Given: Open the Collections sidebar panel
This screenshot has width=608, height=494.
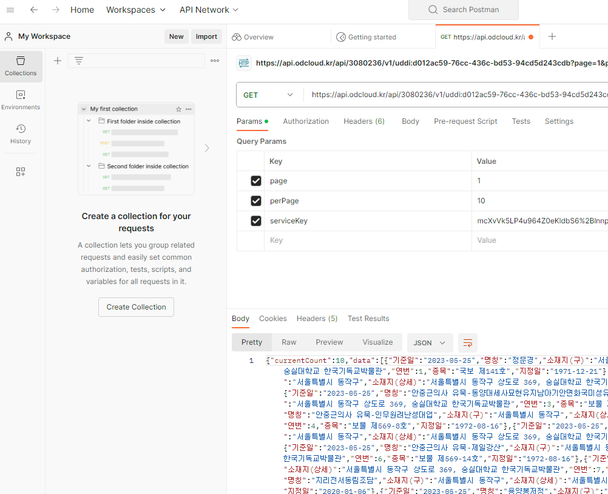Looking at the screenshot, I should [x=21, y=66].
